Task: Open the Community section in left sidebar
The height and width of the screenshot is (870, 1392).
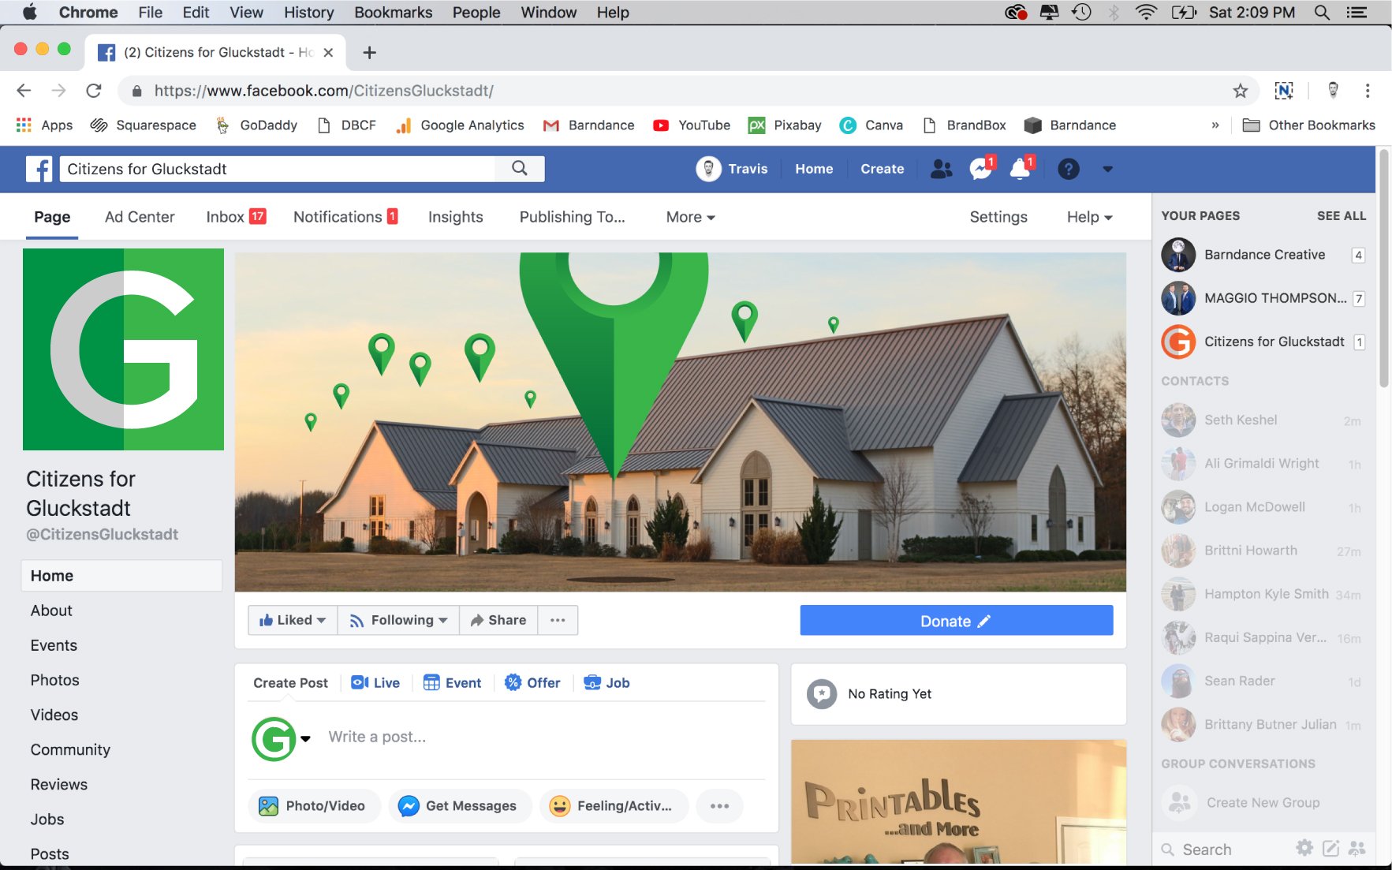Action: click(70, 750)
